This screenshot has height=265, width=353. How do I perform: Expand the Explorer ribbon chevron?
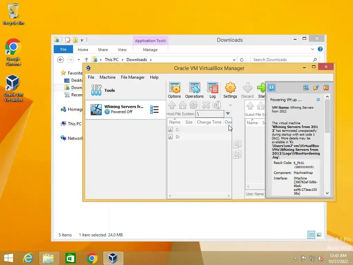click(x=312, y=49)
